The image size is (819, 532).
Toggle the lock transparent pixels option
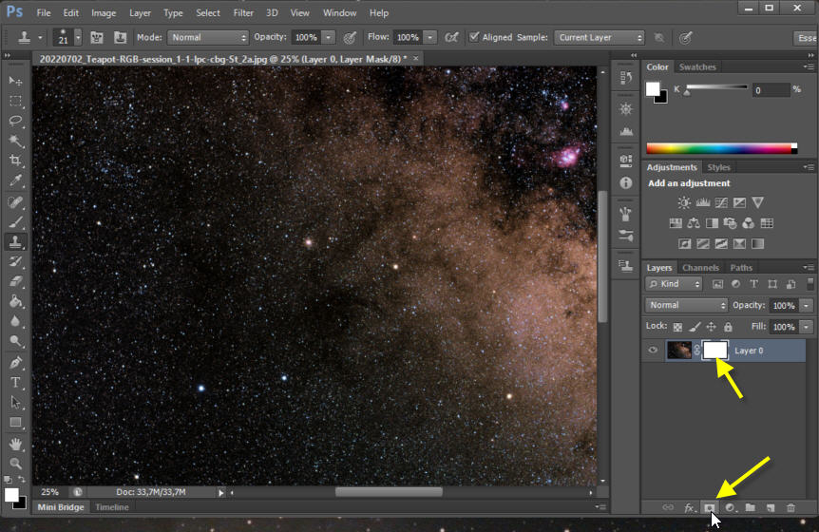pyautogui.click(x=677, y=327)
